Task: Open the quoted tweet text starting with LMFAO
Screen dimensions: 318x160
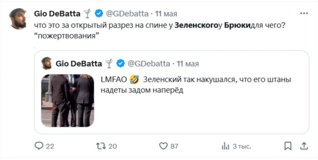Action: 196,85
